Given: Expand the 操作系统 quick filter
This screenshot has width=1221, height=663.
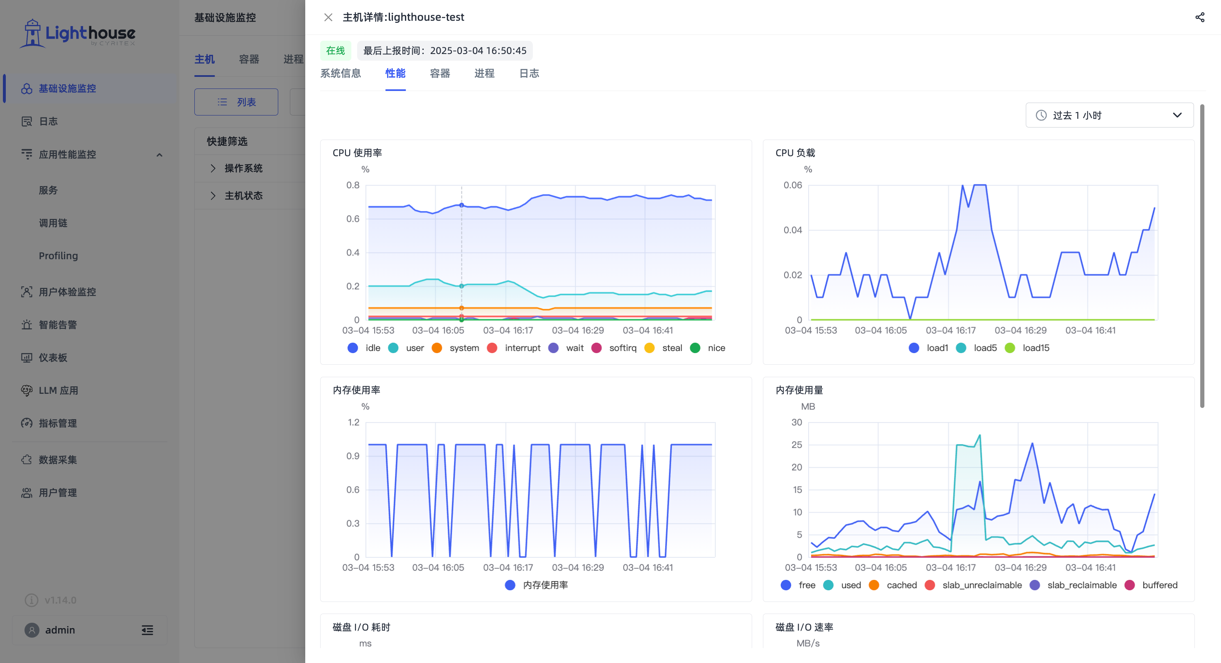Looking at the screenshot, I should pyautogui.click(x=213, y=168).
